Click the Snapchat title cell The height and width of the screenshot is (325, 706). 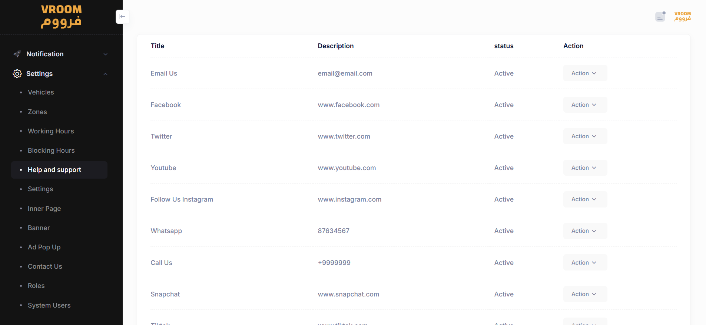coord(165,294)
